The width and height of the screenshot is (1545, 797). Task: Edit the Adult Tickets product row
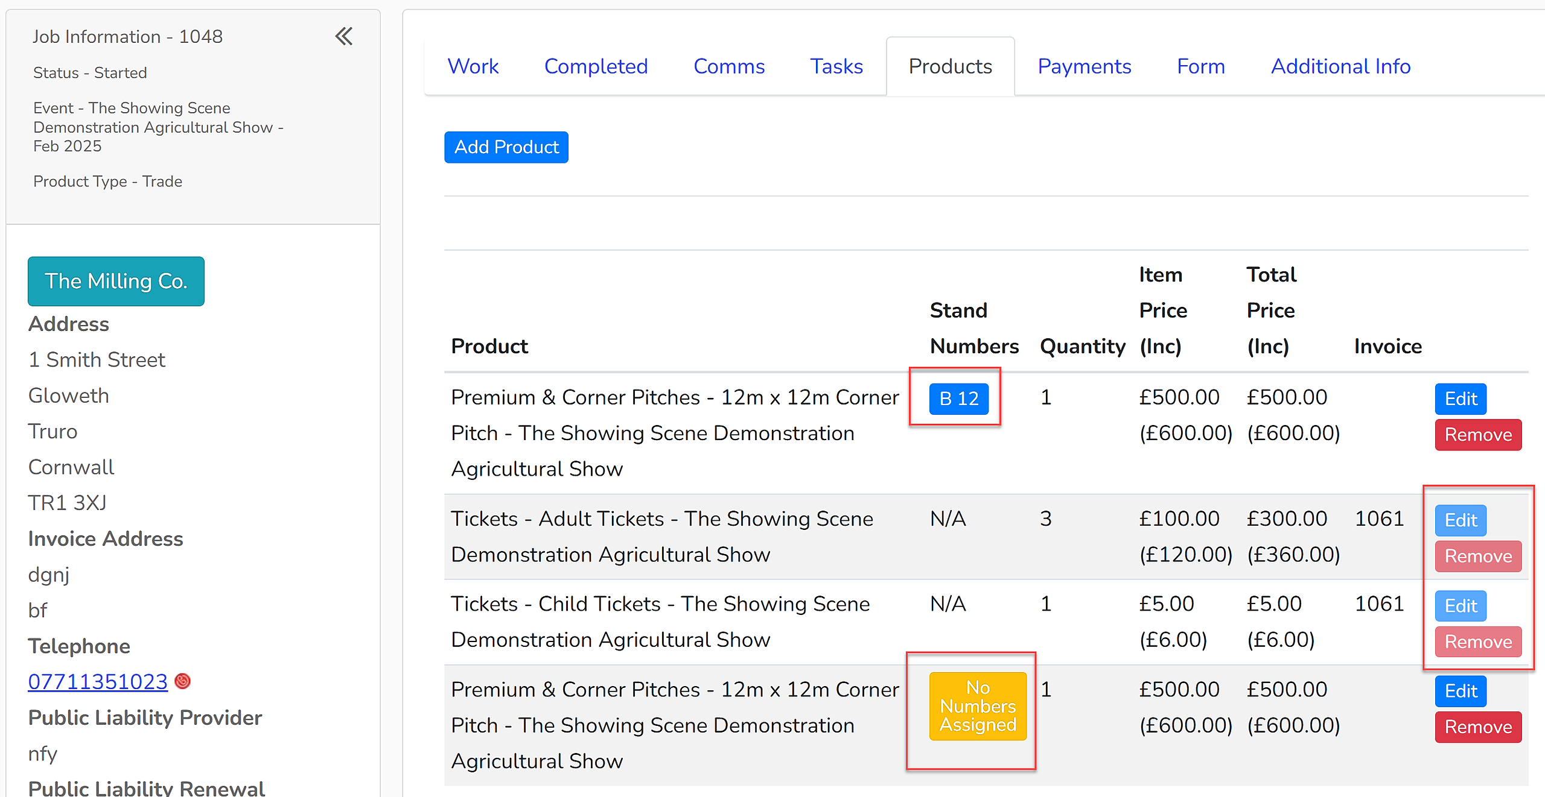(x=1461, y=520)
